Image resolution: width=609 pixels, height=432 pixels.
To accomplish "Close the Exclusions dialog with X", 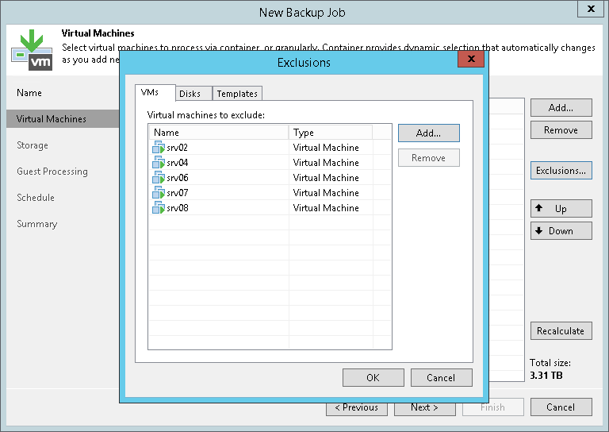I will (471, 59).
